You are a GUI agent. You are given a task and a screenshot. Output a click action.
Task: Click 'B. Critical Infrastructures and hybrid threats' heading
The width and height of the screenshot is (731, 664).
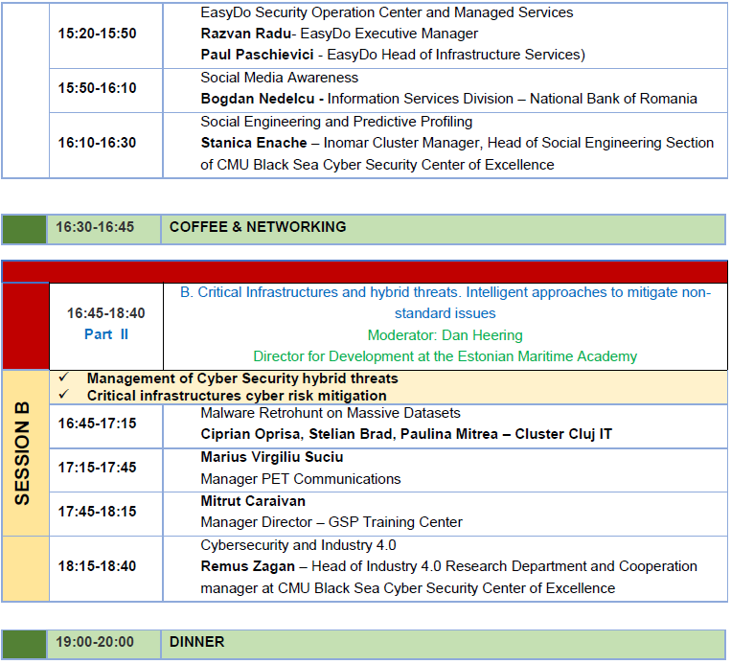click(x=445, y=292)
